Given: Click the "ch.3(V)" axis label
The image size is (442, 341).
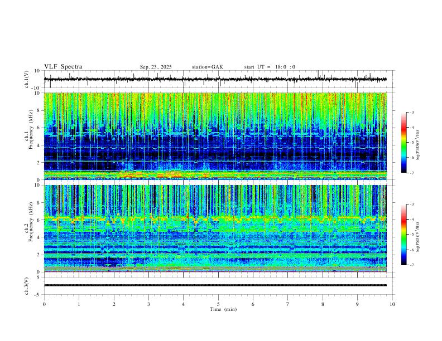Looking at the screenshot, I should click(x=27, y=286).
